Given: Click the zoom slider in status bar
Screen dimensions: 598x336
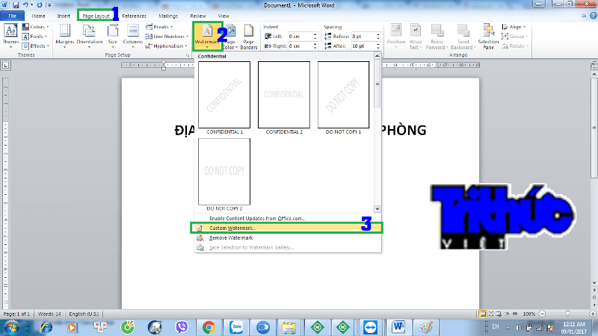Looking at the screenshot, I should [567, 314].
